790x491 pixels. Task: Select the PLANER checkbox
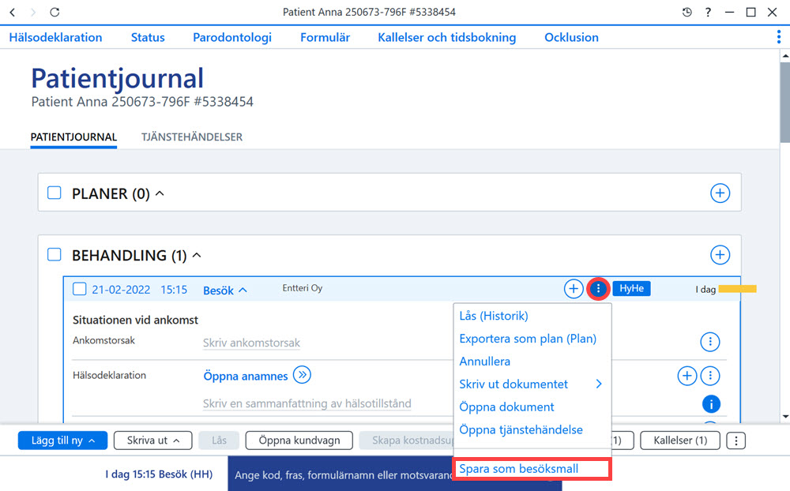55,193
